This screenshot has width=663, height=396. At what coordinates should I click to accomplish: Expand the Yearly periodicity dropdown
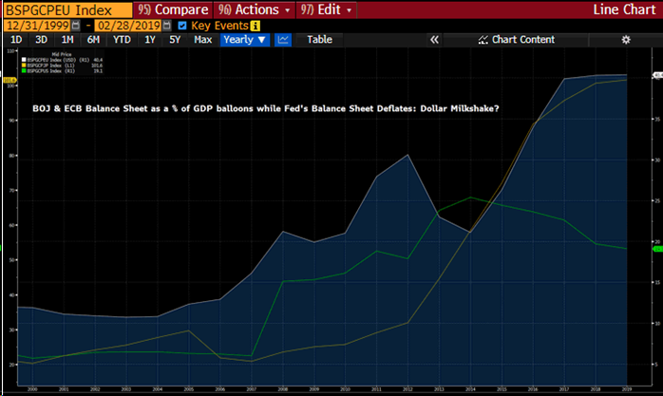click(x=244, y=40)
